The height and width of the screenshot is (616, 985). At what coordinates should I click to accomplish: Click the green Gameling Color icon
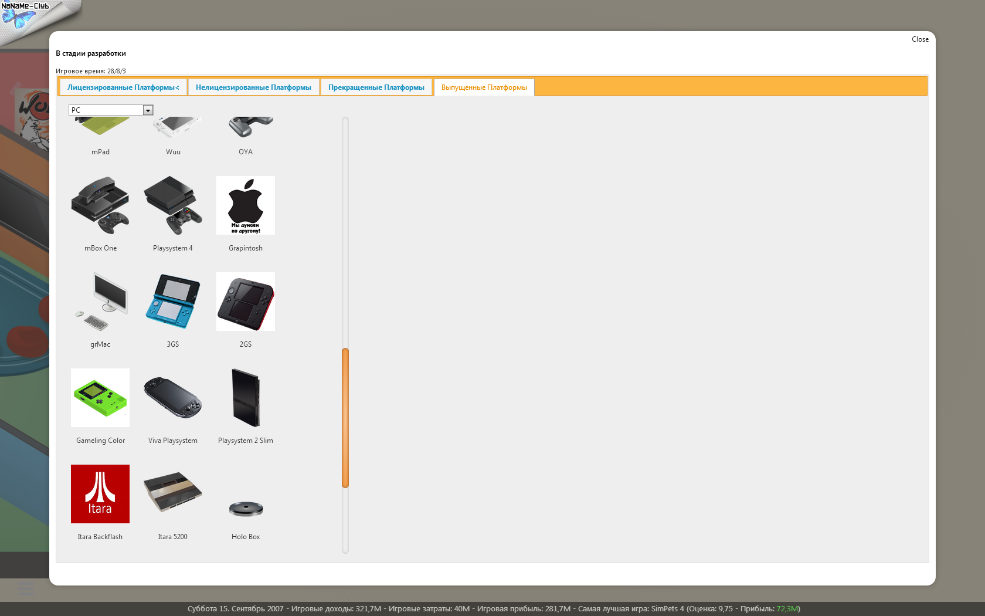pyautogui.click(x=100, y=398)
